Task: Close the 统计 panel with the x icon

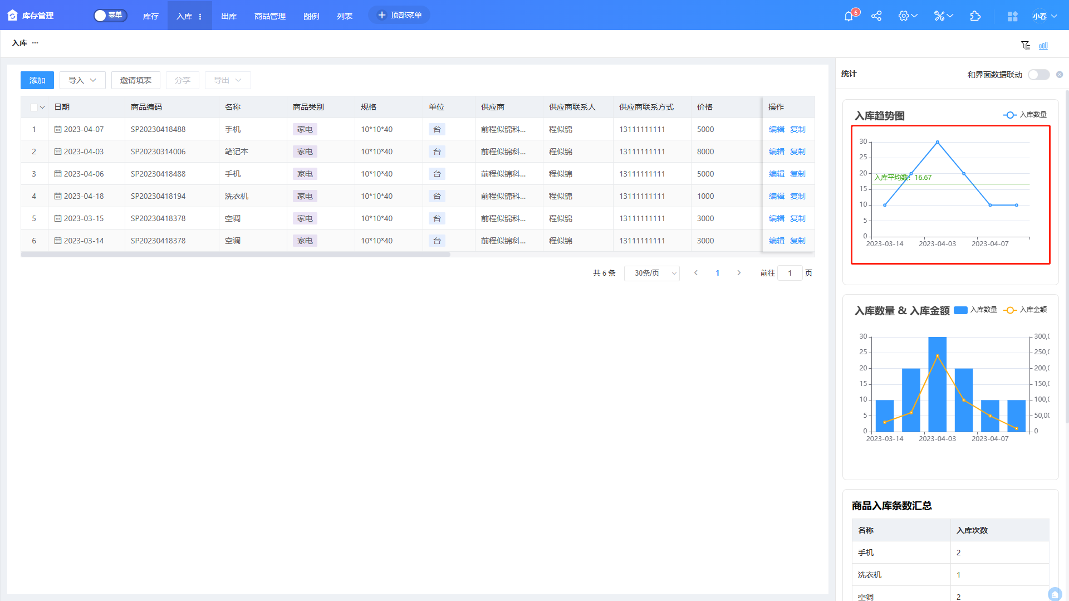Action: coord(1060,75)
